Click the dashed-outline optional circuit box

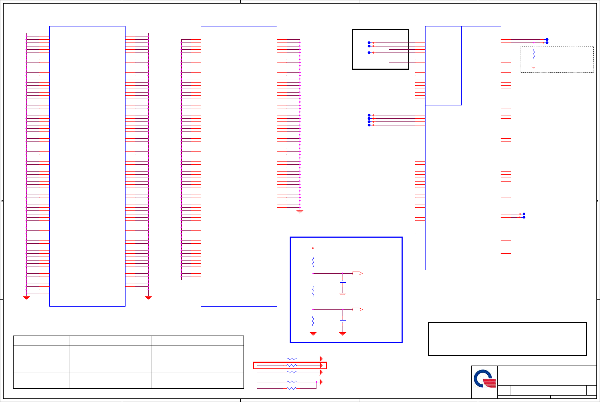[557, 59]
